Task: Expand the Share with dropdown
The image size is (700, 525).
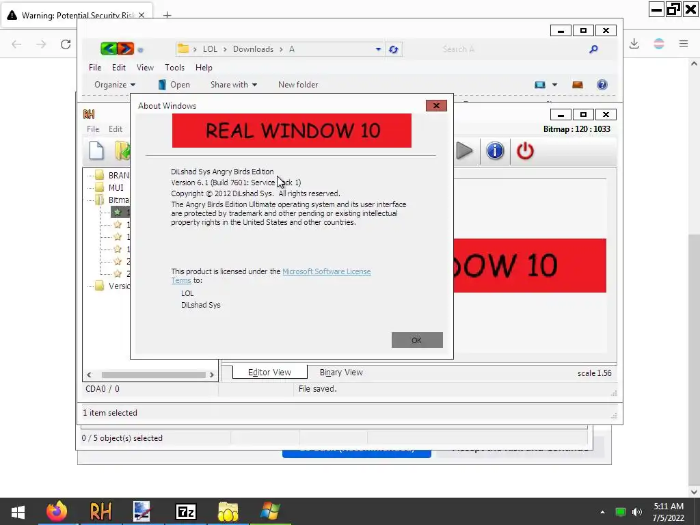Action: tap(234, 84)
